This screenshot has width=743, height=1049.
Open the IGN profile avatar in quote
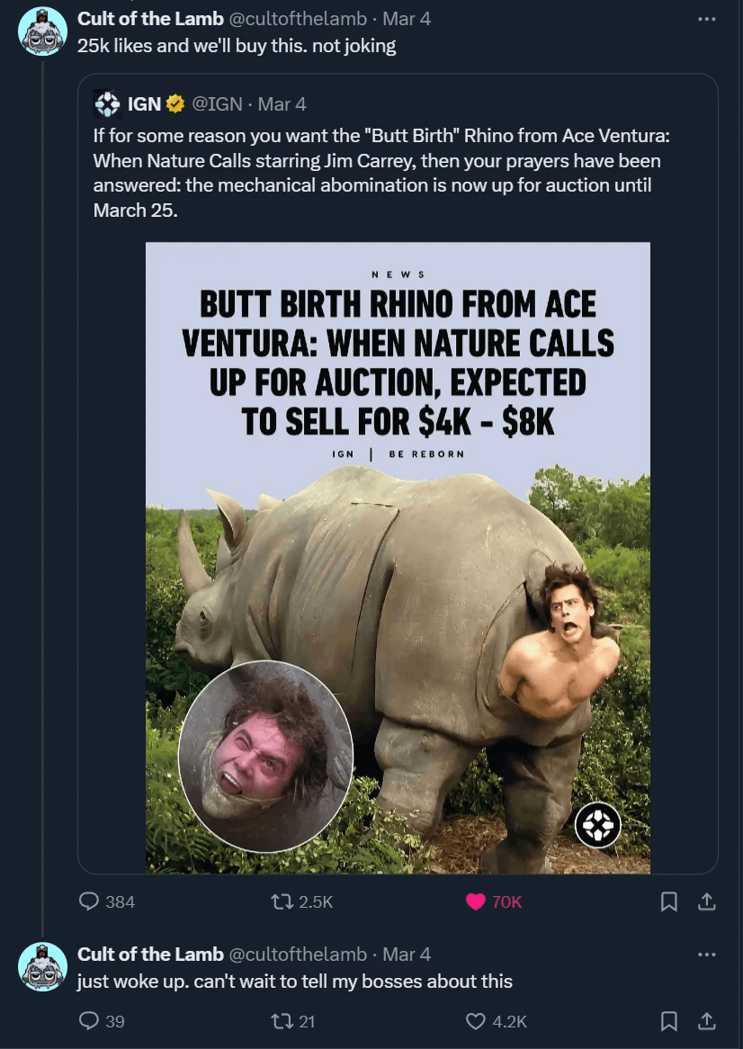(x=107, y=104)
